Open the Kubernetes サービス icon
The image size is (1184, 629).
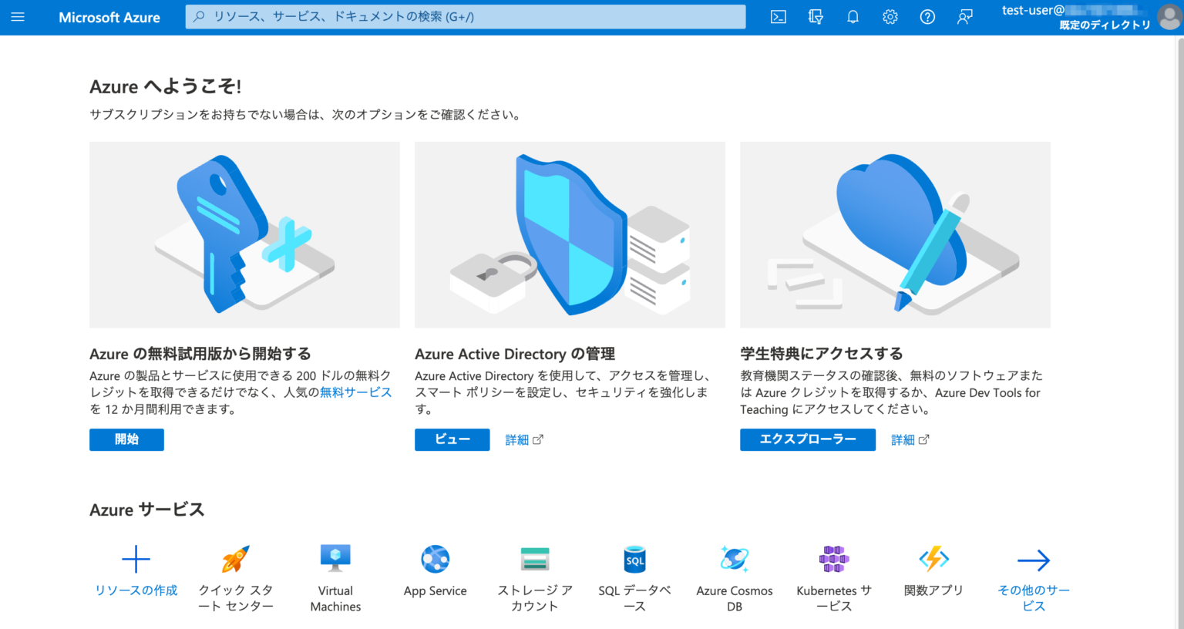pyautogui.click(x=834, y=559)
